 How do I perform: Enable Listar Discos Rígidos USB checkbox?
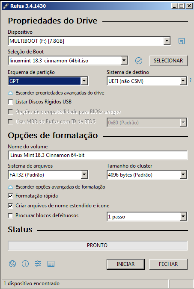coord(11,102)
